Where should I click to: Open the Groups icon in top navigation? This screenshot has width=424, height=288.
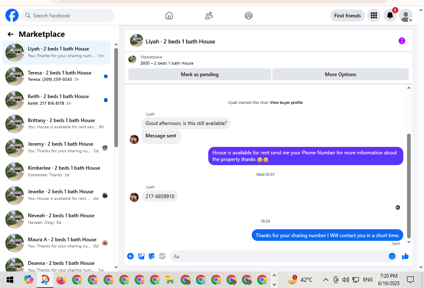[x=248, y=16]
